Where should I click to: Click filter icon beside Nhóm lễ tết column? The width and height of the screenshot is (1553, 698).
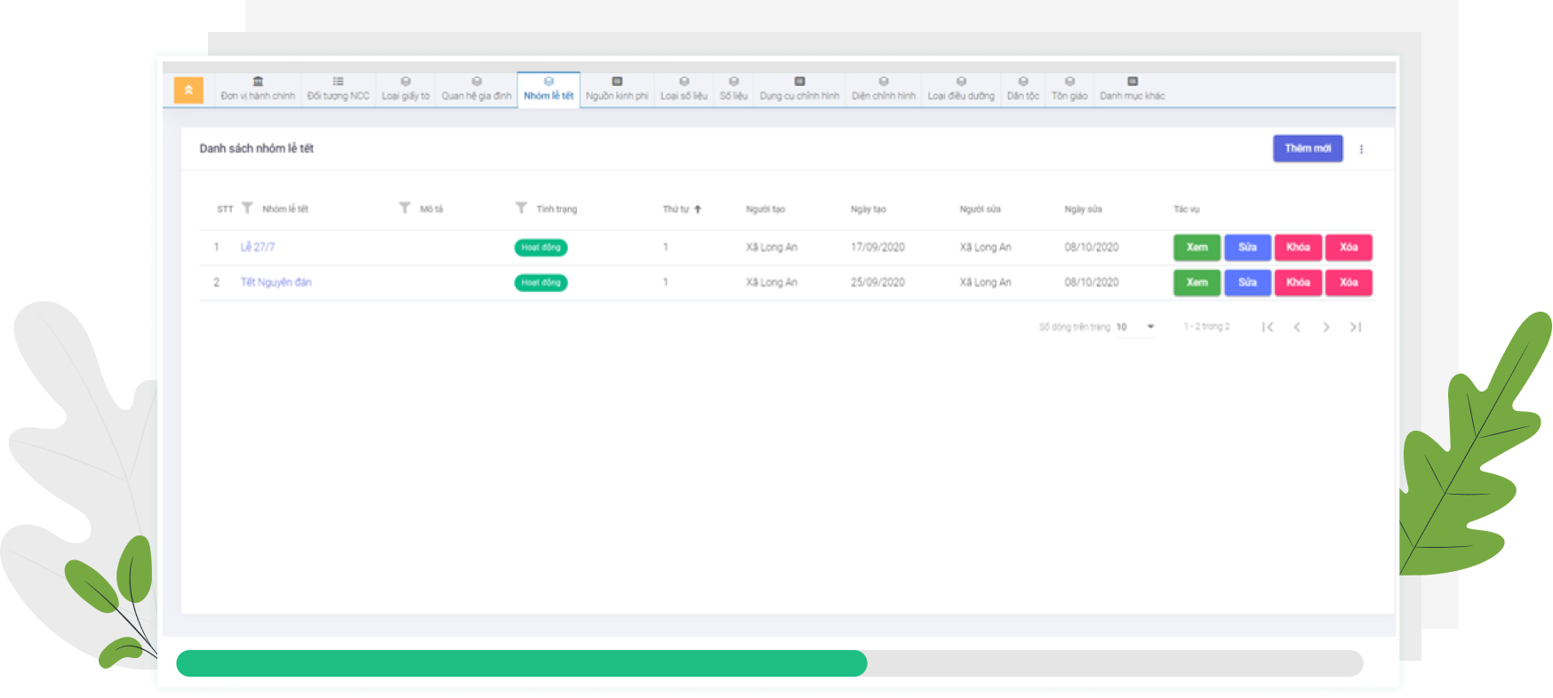[247, 208]
